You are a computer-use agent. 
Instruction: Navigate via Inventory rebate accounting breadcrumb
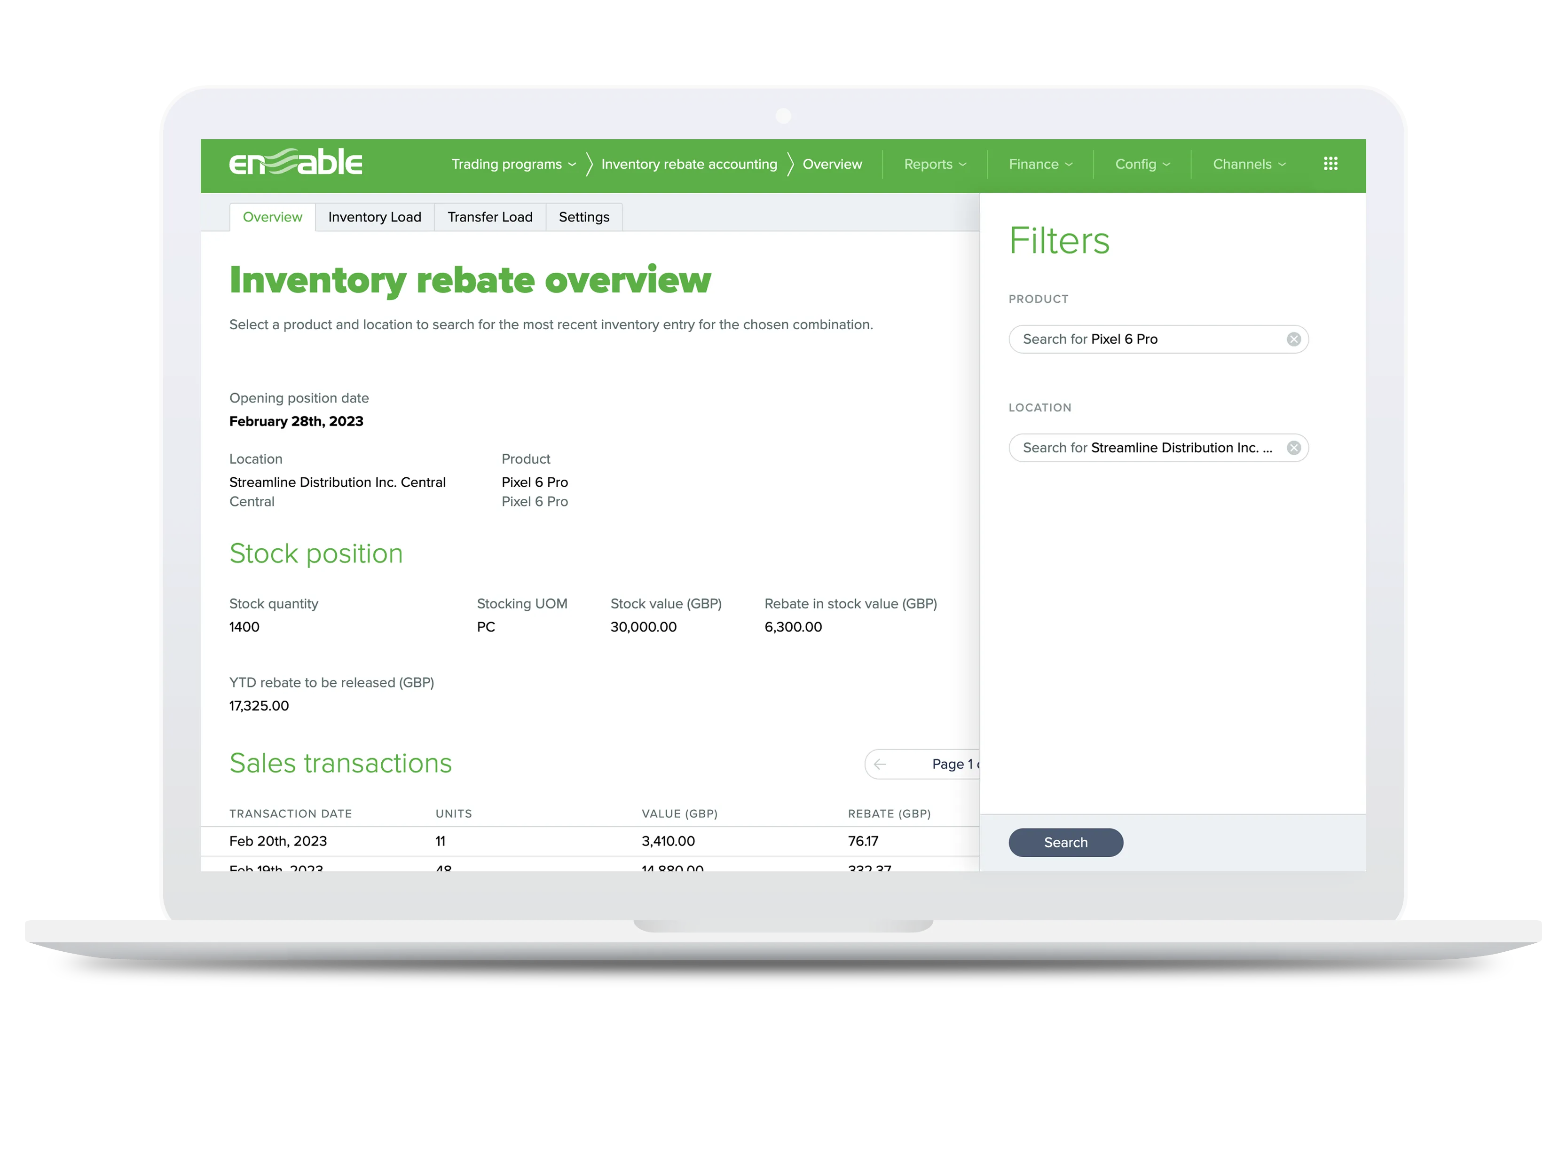689,164
